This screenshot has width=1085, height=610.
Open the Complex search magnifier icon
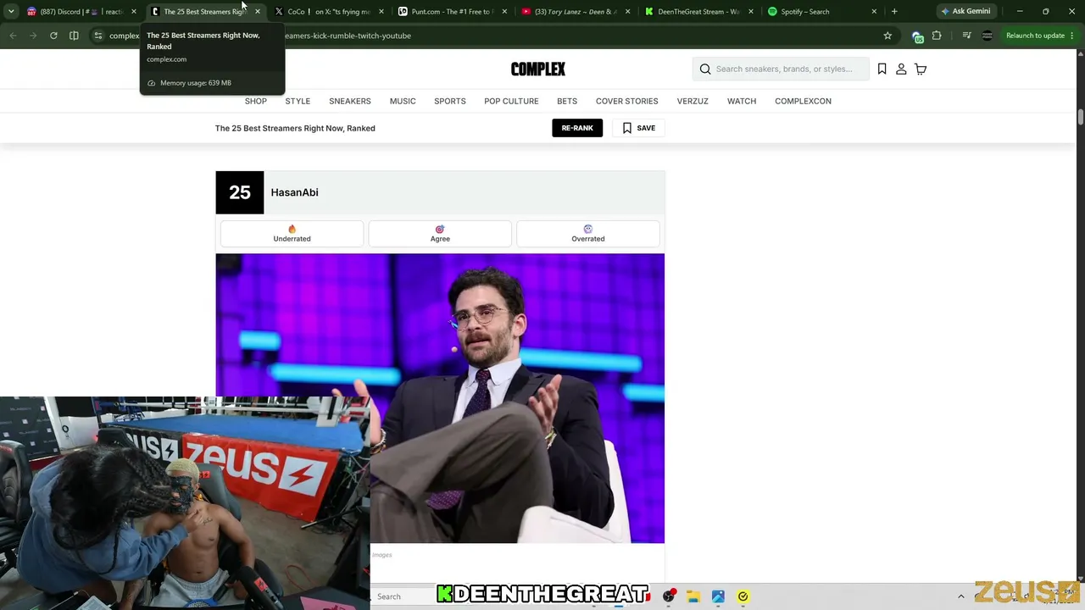(x=705, y=69)
